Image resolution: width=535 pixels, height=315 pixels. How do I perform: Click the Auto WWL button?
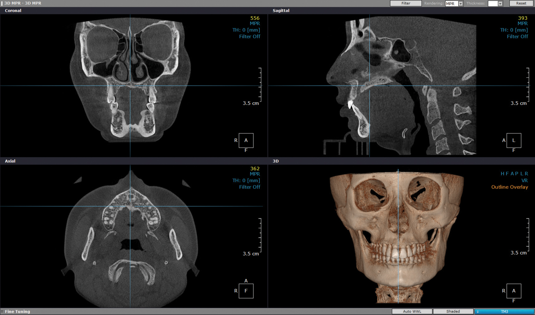(x=412, y=311)
